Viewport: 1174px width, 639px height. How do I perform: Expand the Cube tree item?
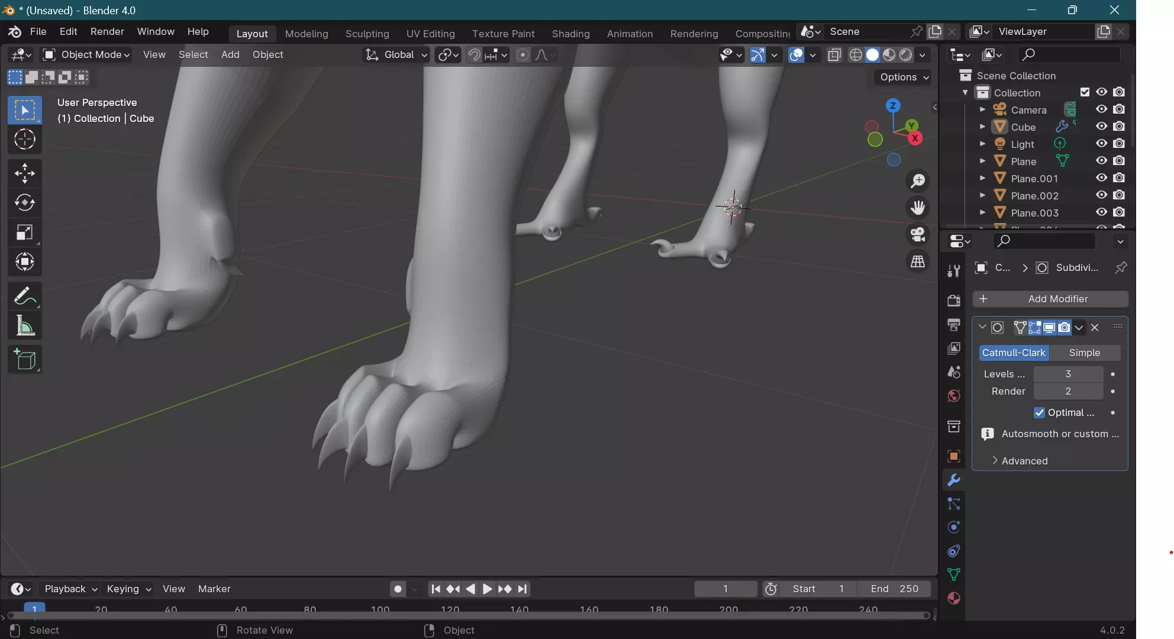pos(982,127)
